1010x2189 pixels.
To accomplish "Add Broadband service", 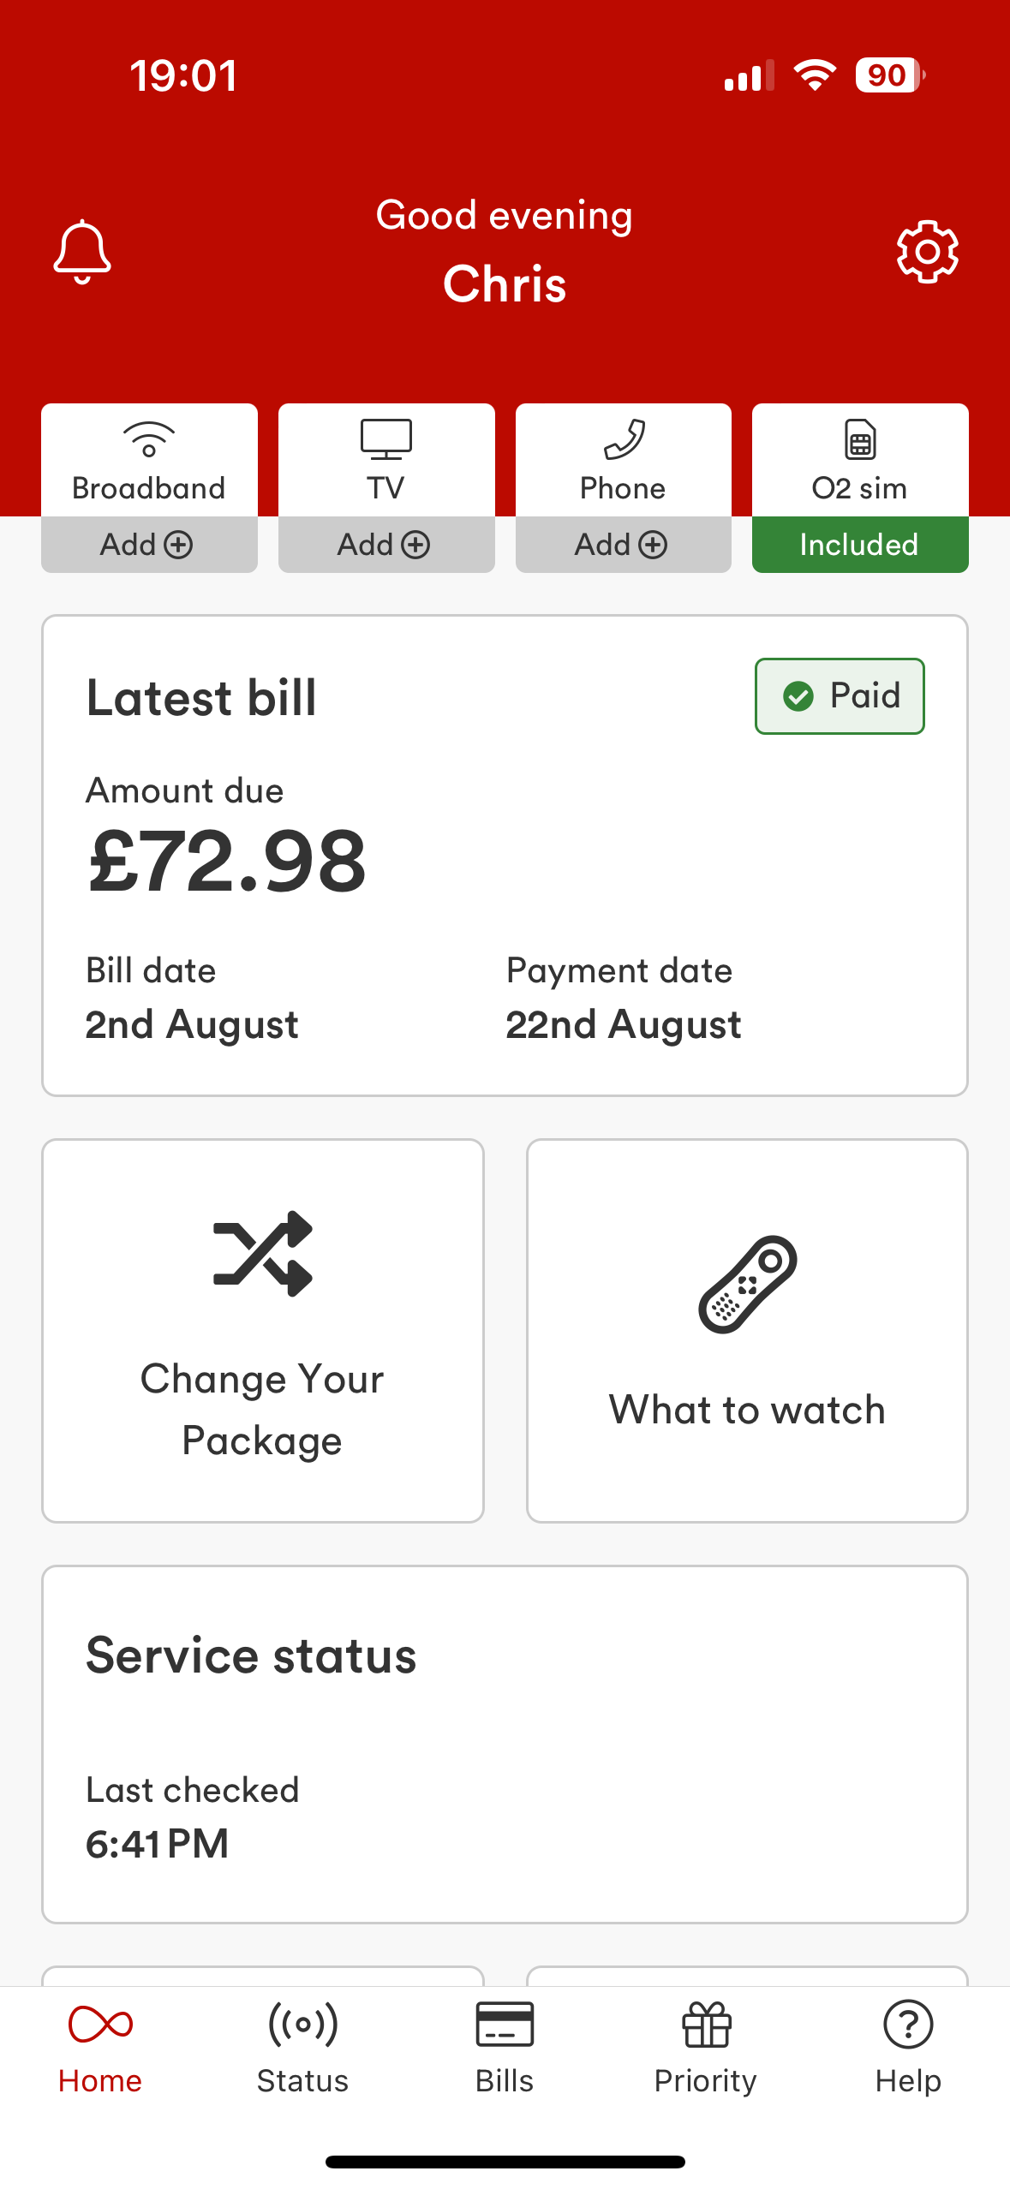I will [149, 545].
